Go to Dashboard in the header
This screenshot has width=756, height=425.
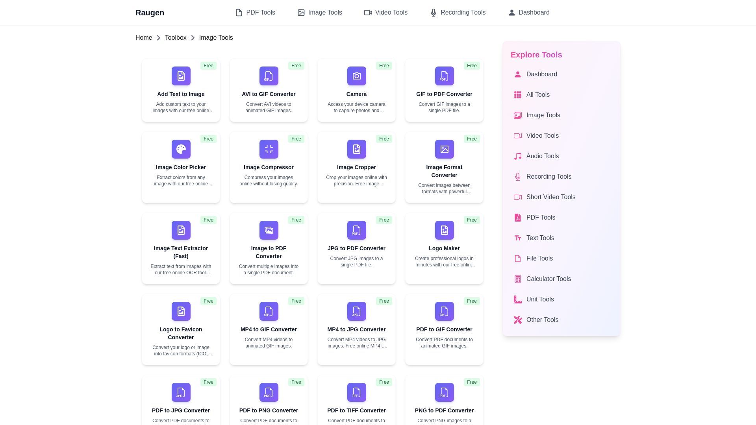(x=528, y=13)
